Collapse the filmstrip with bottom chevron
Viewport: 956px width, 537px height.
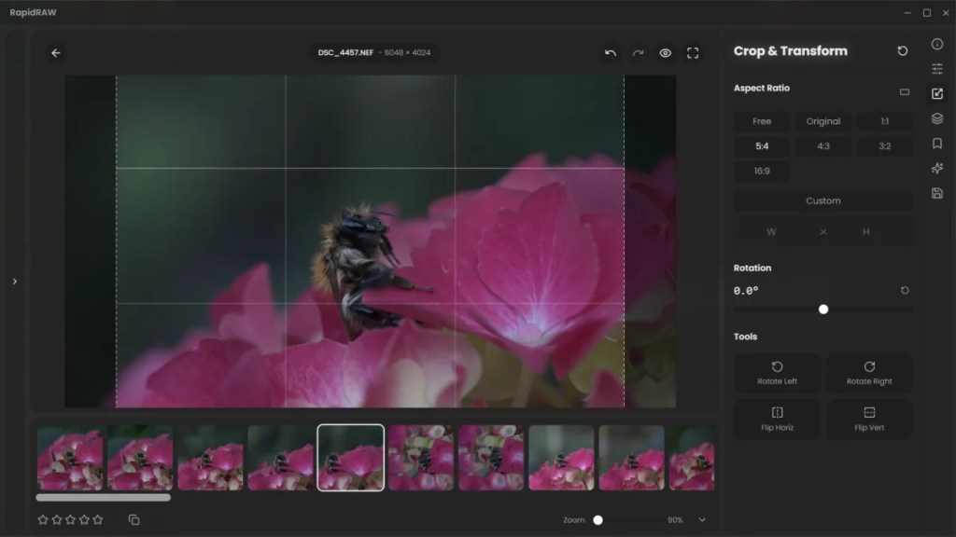pos(702,520)
